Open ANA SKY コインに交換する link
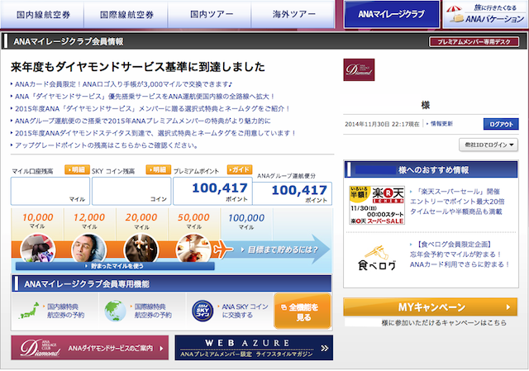Viewport: 529px width, 371px height. 245,311
